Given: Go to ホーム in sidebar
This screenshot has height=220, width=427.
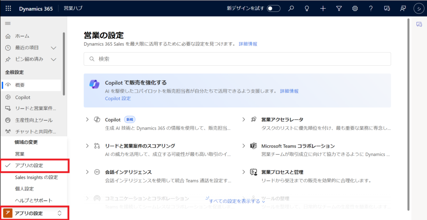Looking at the screenshot, I should tap(22, 36).
